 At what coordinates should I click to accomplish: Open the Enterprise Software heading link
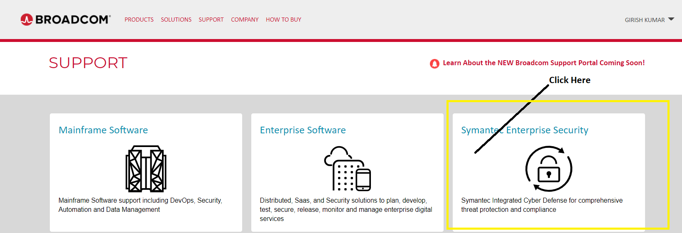tap(303, 130)
